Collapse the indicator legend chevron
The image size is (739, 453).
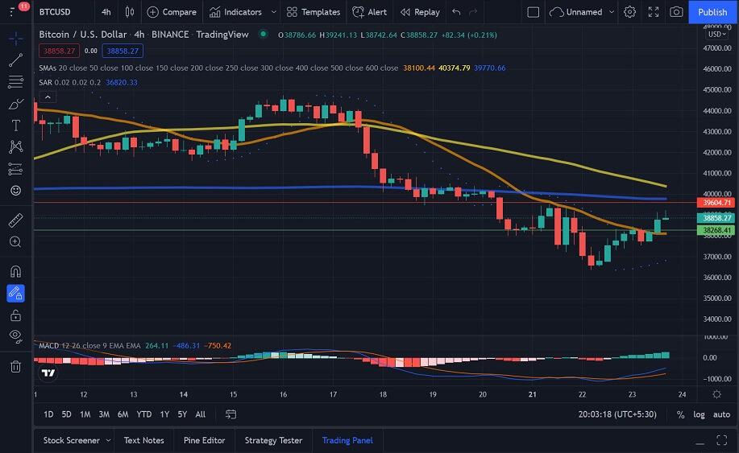(47, 97)
